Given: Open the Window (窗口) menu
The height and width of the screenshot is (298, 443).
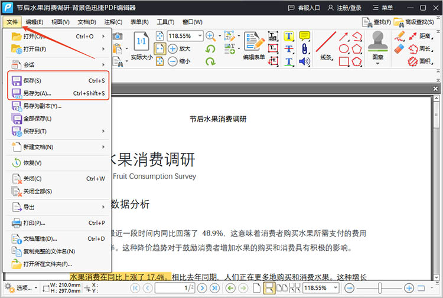Looking at the screenshot, I should 192,22.
